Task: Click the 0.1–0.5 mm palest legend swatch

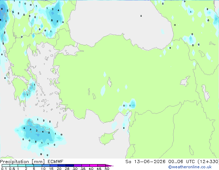Action: (6, 165)
